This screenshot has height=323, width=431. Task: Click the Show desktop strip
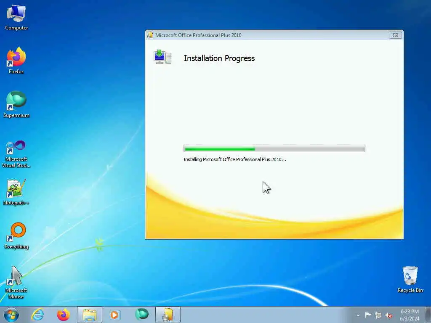428,315
